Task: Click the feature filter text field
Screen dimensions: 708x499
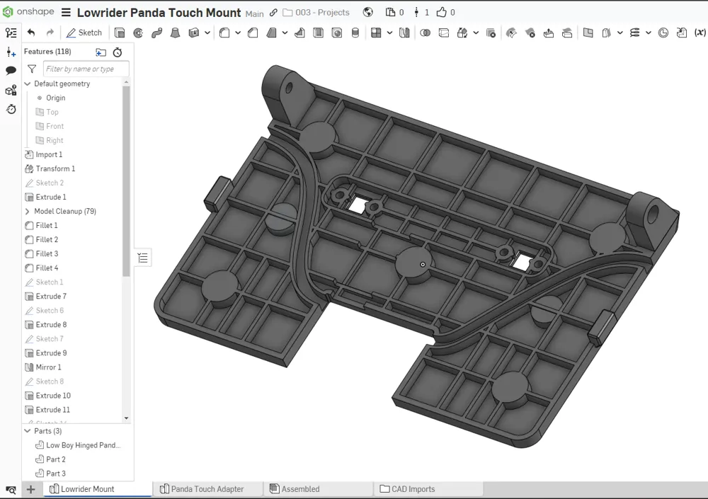Action: click(86, 69)
